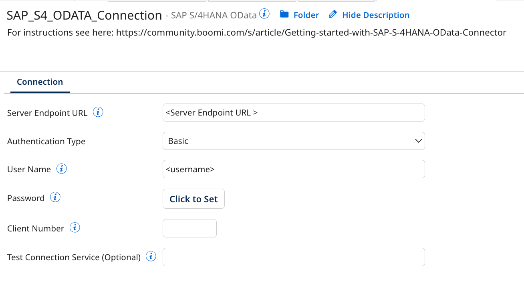Click the pencil icon next to Hide Description
The height and width of the screenshot is (291, 524).
click(333, 14)
